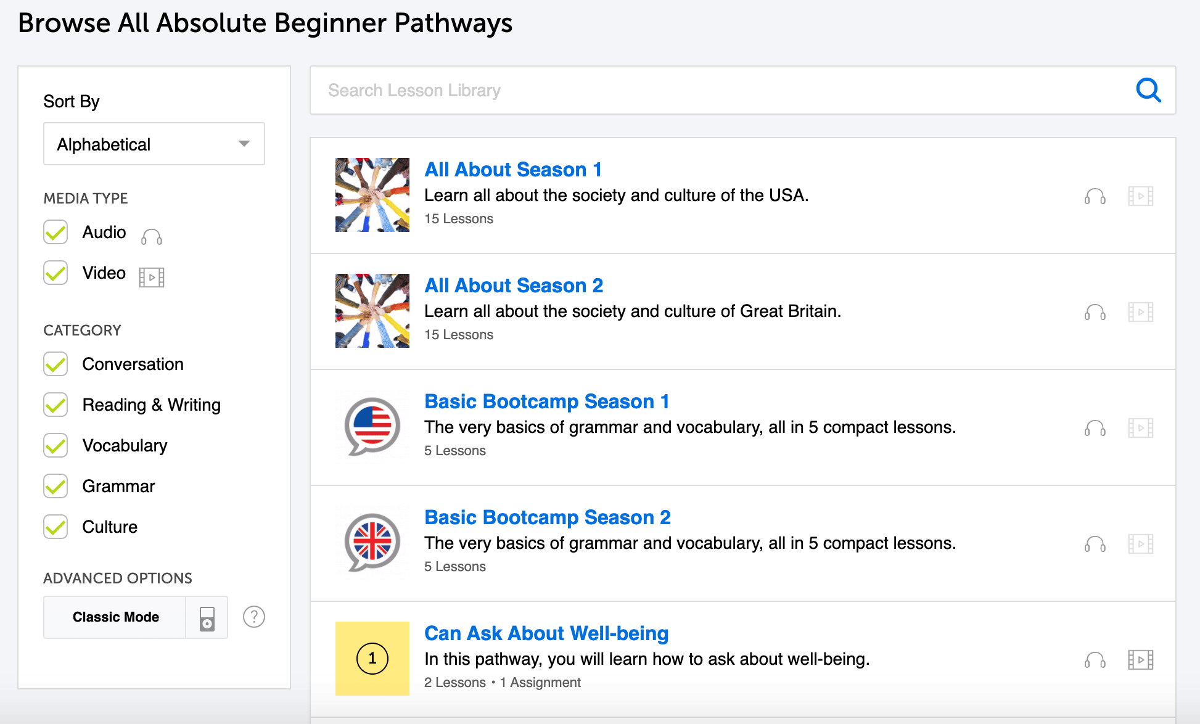Uncheck the Video media type checkbox

55,273
